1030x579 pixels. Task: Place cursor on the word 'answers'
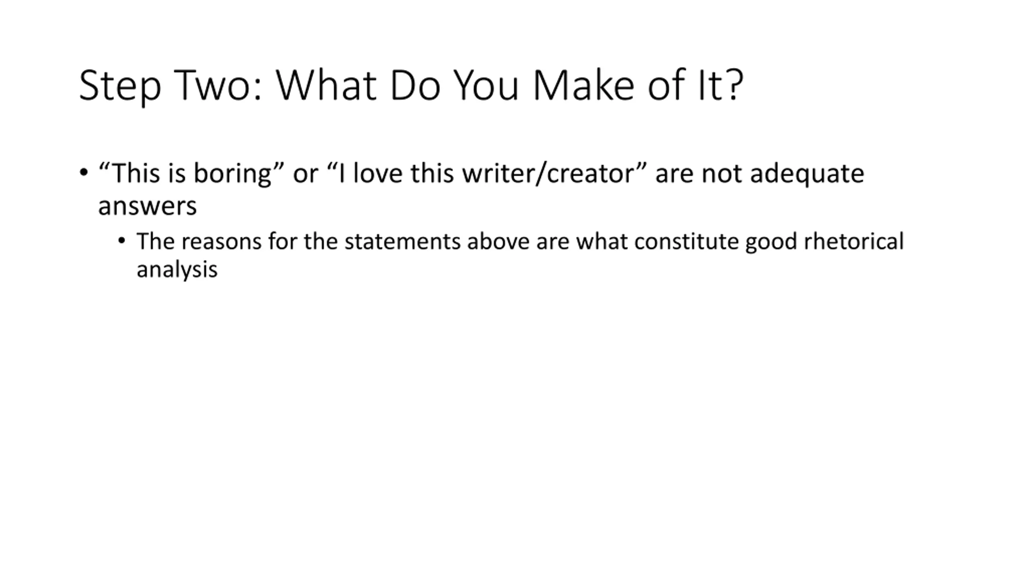(147, 207)
